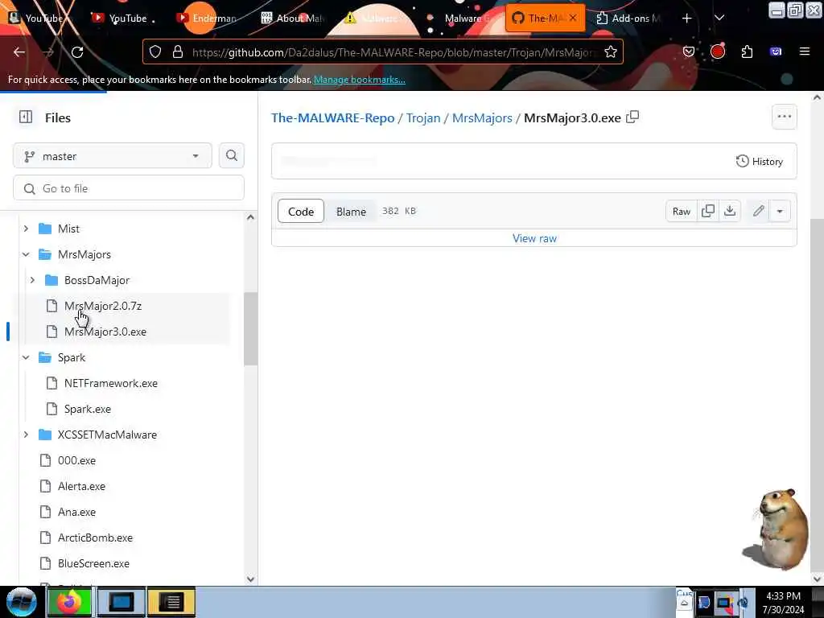Search files with magnifier button
Image resolution: width=824 pixels, height=618 pixels.
231,156
